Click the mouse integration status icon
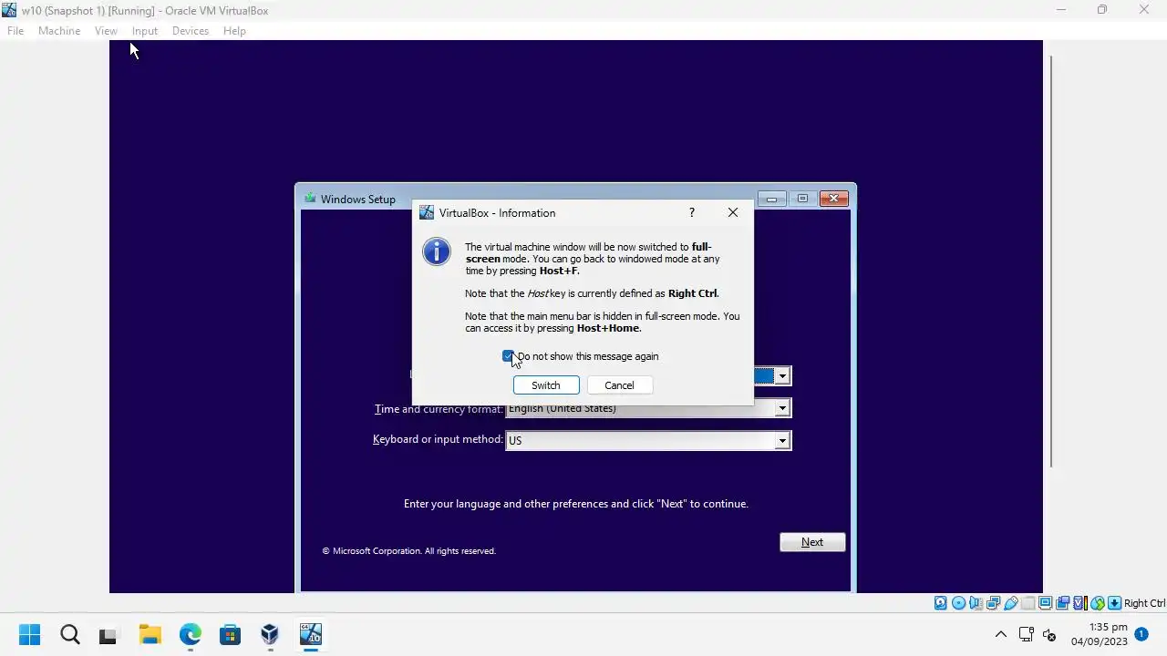This screenshot has height=656, width=1167. 1098,603
